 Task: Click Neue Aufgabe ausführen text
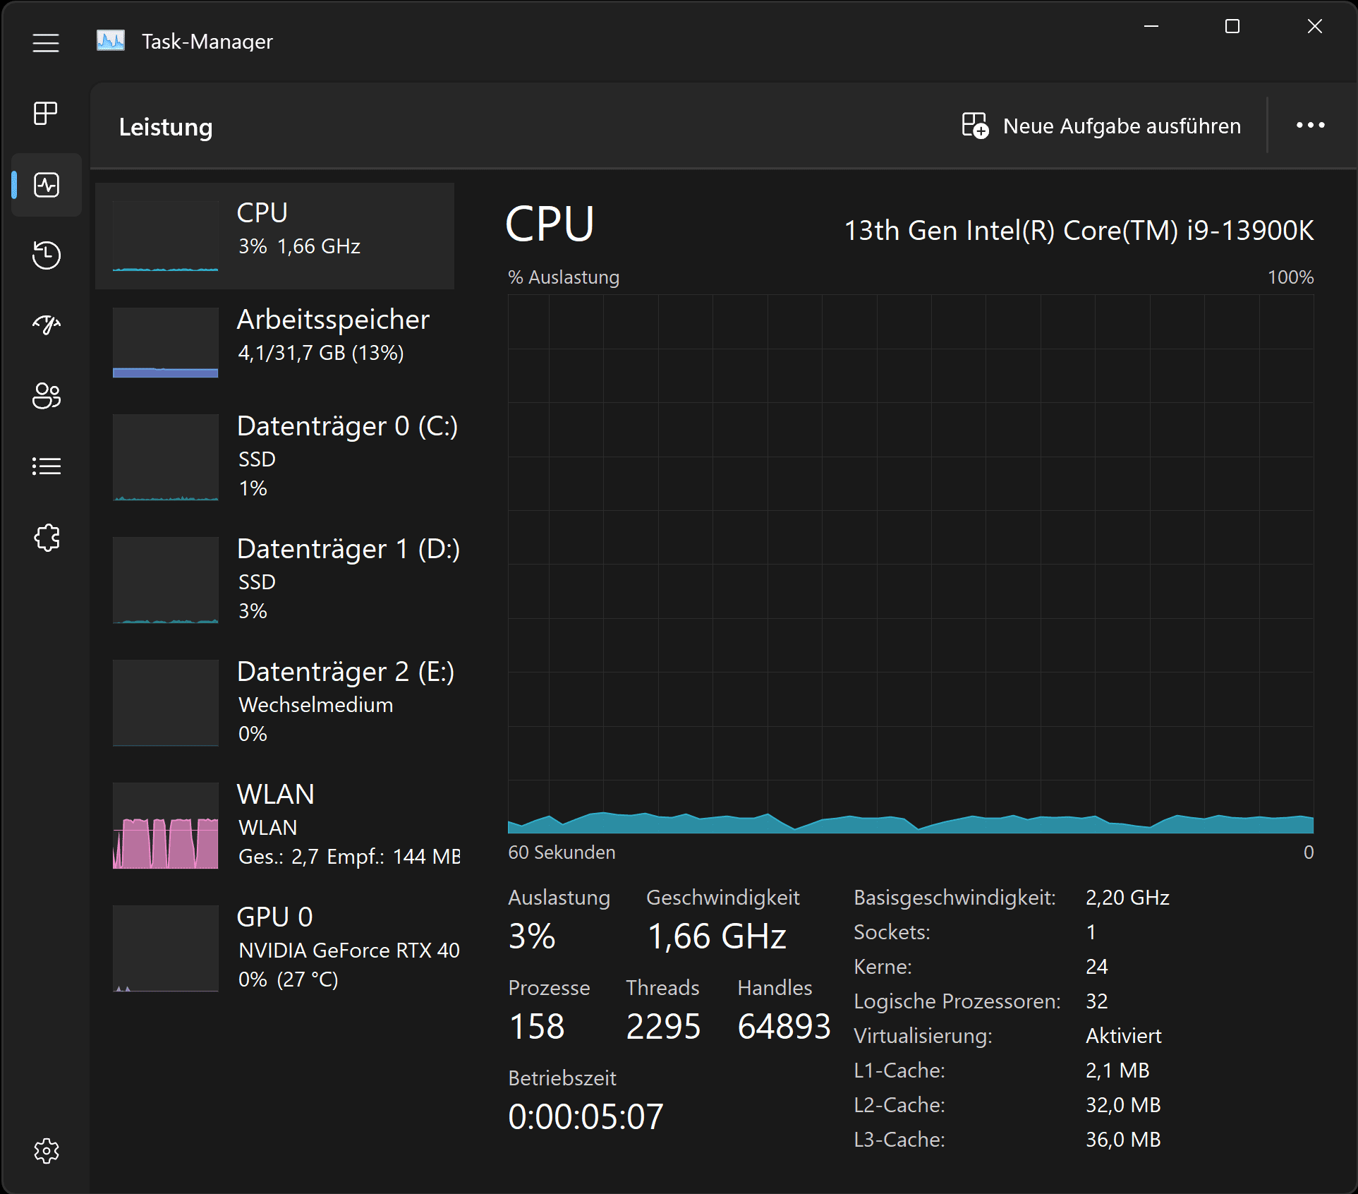point(1122,126)
